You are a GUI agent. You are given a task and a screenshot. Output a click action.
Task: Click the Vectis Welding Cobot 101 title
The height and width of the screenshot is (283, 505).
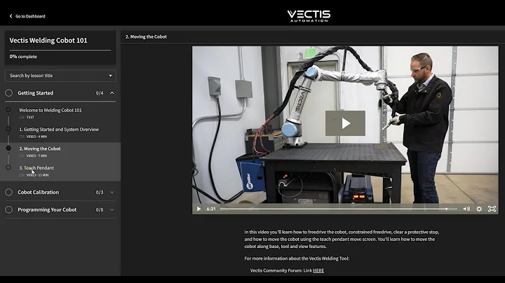pyautogui.click(x=48, y=41)
